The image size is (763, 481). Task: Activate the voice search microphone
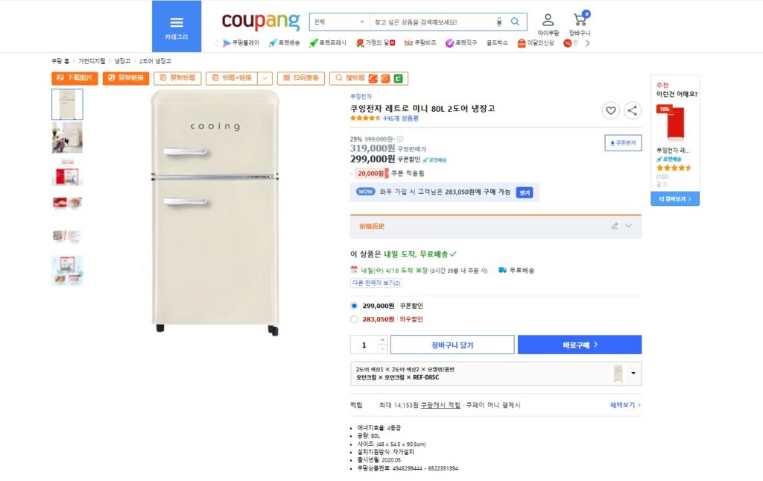coord(499,22)
